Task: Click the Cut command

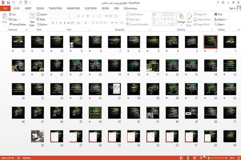Action: (x=12, y=14)
